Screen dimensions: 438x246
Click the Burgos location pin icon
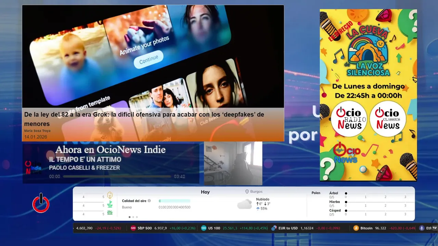(247, 192)
